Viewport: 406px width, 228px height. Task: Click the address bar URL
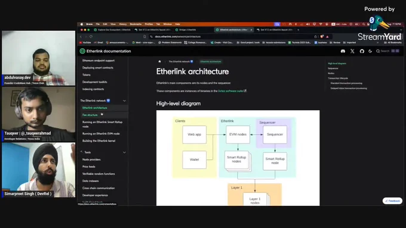(x=178, y=37)
